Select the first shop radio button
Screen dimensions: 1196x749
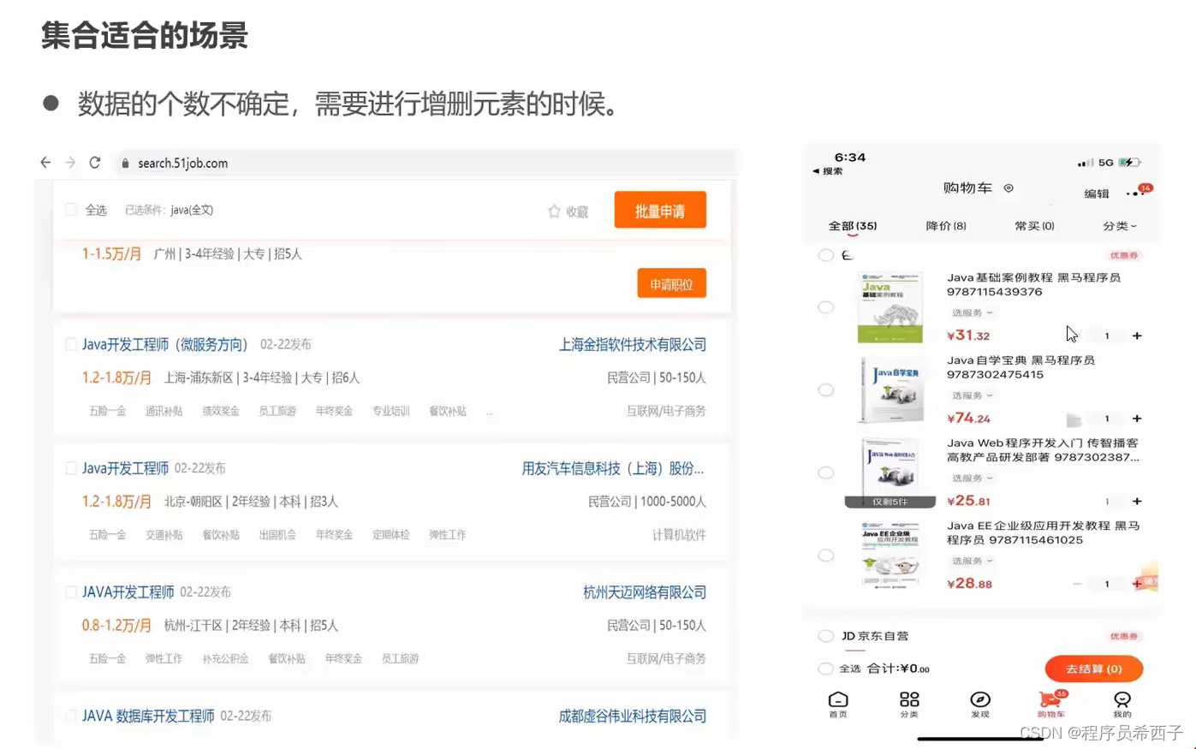tap(825, 255)
